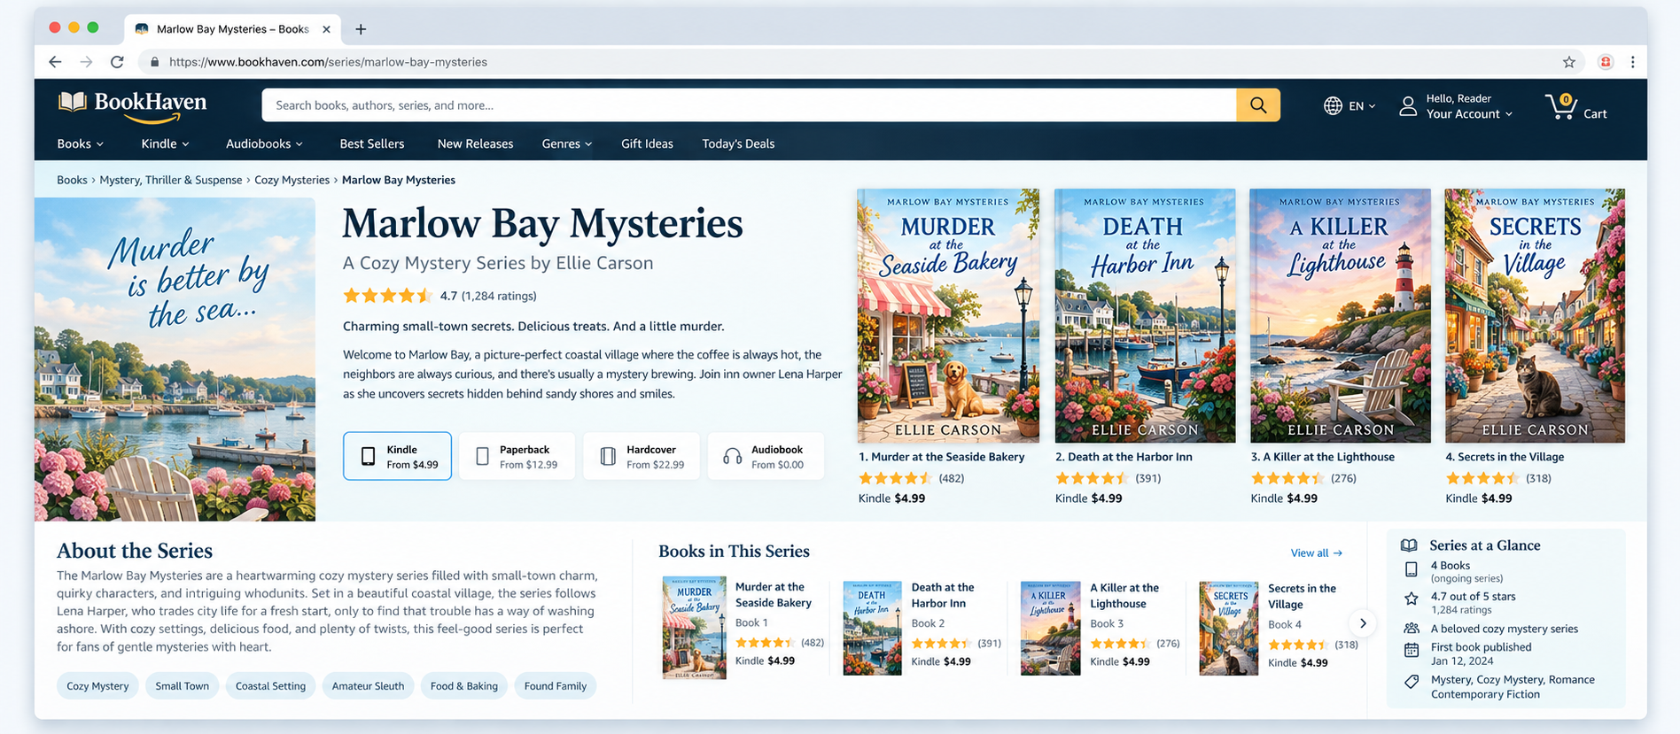
Task: Open Mystery, Thriller & Suspense breadcrumb
Action: tap(170, 180)
